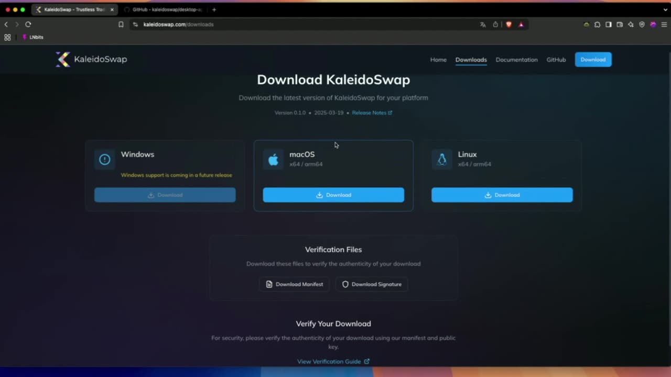This screenshot has height=377, width=671.
Task: Switch to the GitHub kaleidoswap tab
Action: [163, 9]
